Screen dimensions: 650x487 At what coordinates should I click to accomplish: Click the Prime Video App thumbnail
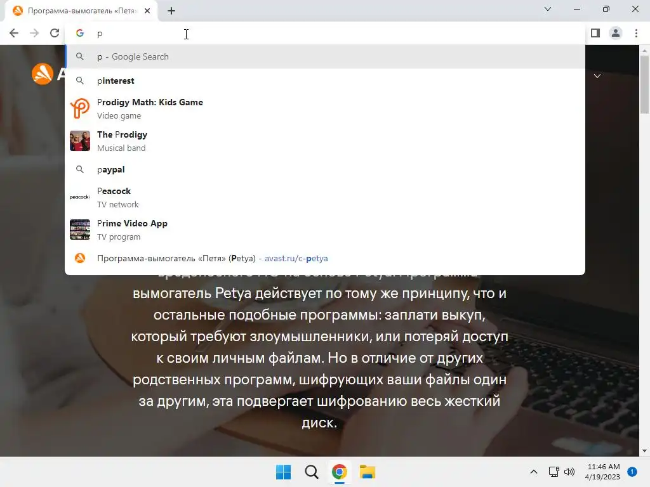(x=80, y=230)
